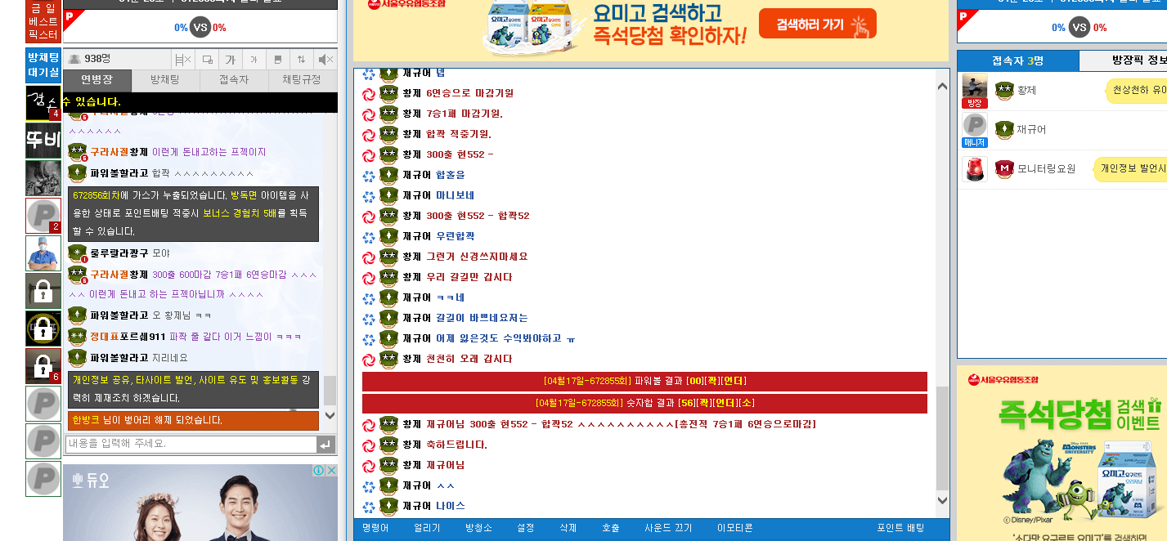
Task: Open the 채팅규정 tab
Action: click(x=303, y=80)
